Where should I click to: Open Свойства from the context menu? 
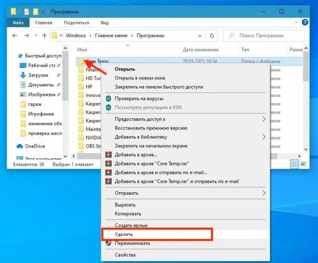(185, 255)
